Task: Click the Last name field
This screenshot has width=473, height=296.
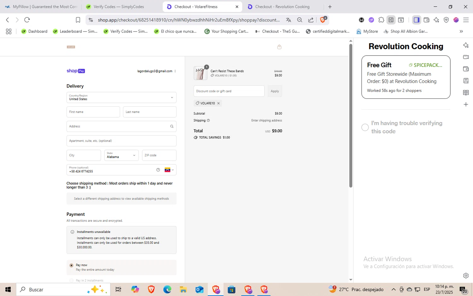Action: 149,112
